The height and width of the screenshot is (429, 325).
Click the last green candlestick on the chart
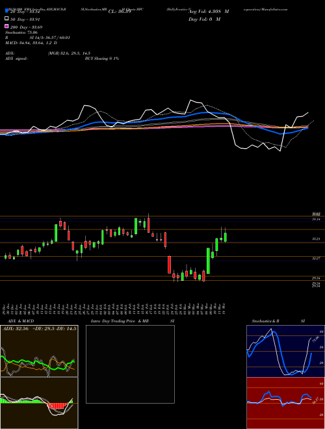(x=226, y=237)
